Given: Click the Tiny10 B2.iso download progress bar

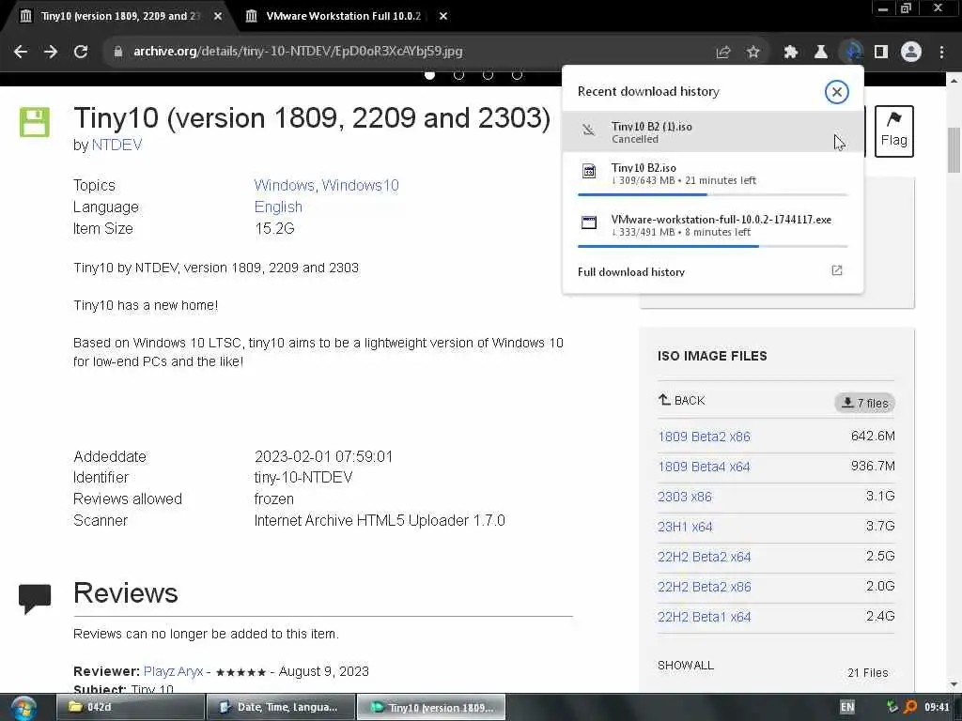Looking at the screenshot, I should (x=712, y=194).
